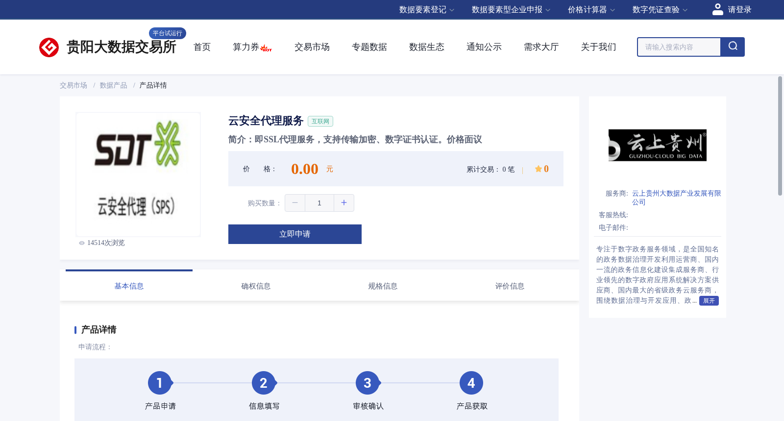Select the 基本信息 tab
Screen dimensions: 784x421
click(x=129, y=286)
